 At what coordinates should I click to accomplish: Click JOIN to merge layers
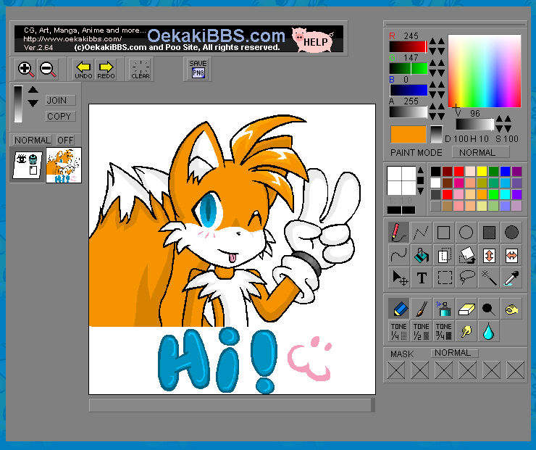coord(61,100)
